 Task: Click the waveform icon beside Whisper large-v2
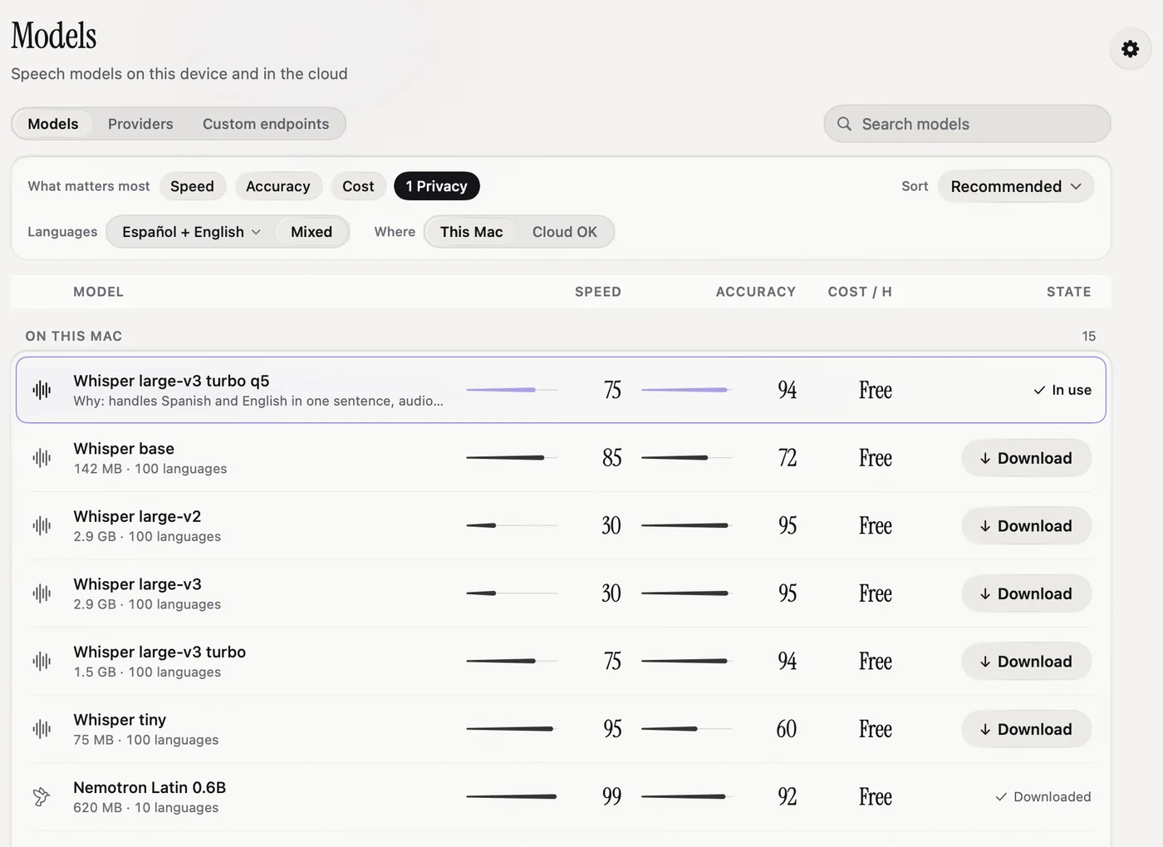click(x=42, y=525)
